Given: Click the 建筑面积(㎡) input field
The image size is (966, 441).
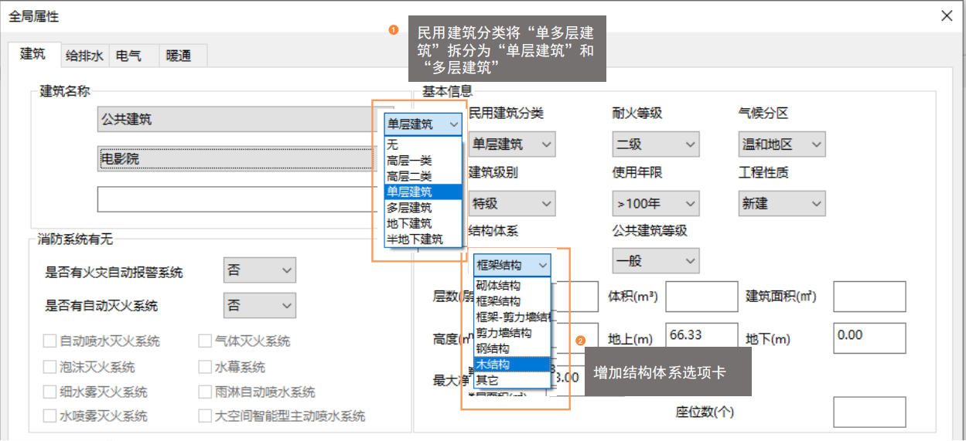Looking at the screenshot, I should point(869,297).
